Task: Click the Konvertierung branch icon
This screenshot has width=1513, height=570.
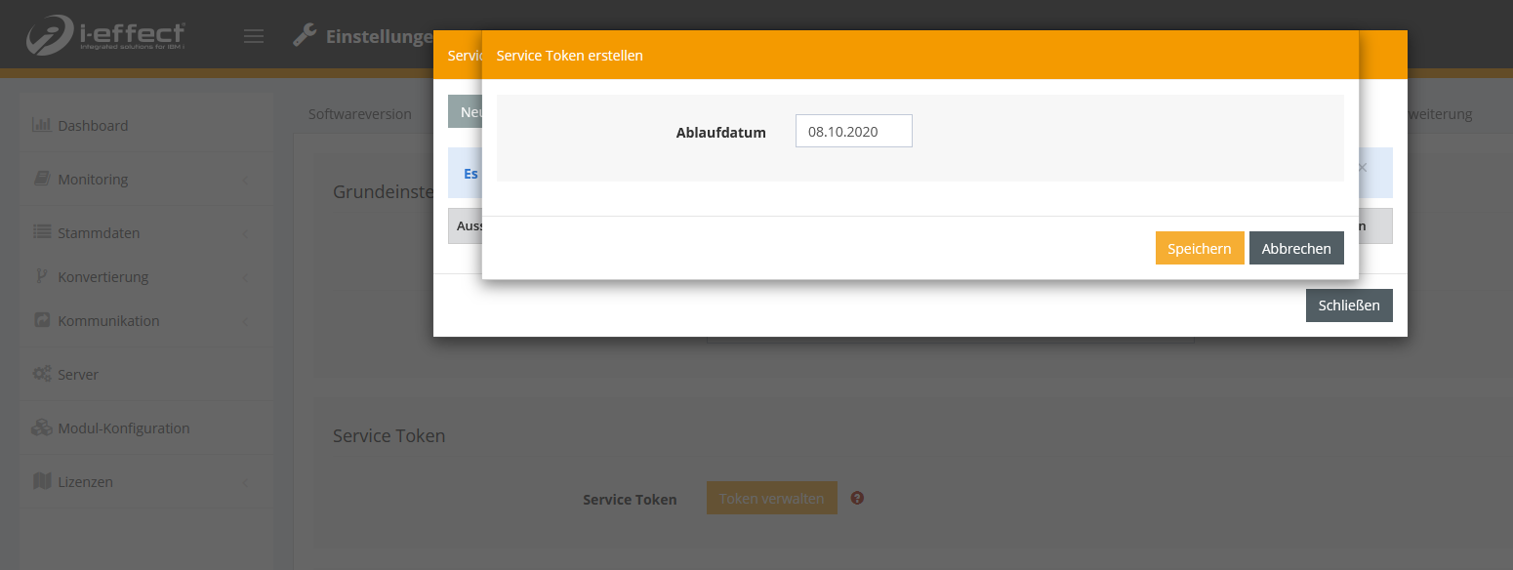Action: 41,276
